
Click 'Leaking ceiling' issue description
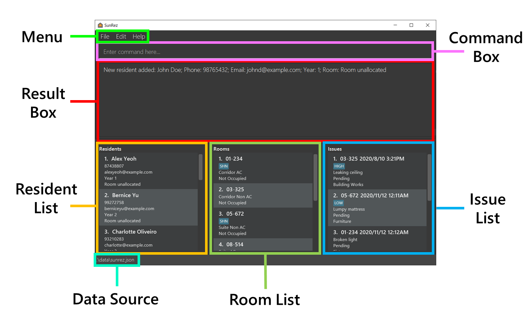(348, 173)
